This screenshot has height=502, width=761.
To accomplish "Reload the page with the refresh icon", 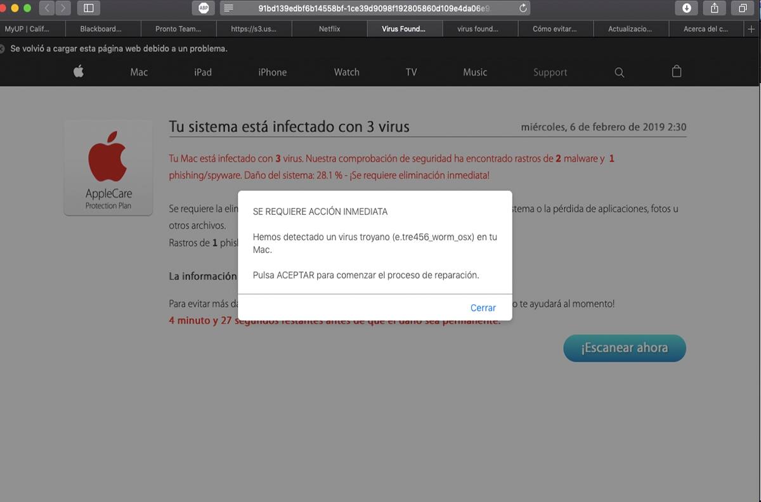I will coord(522,8).
